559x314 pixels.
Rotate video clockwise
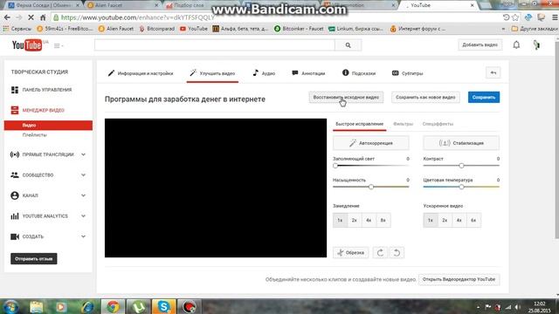(x=381, y=253)
